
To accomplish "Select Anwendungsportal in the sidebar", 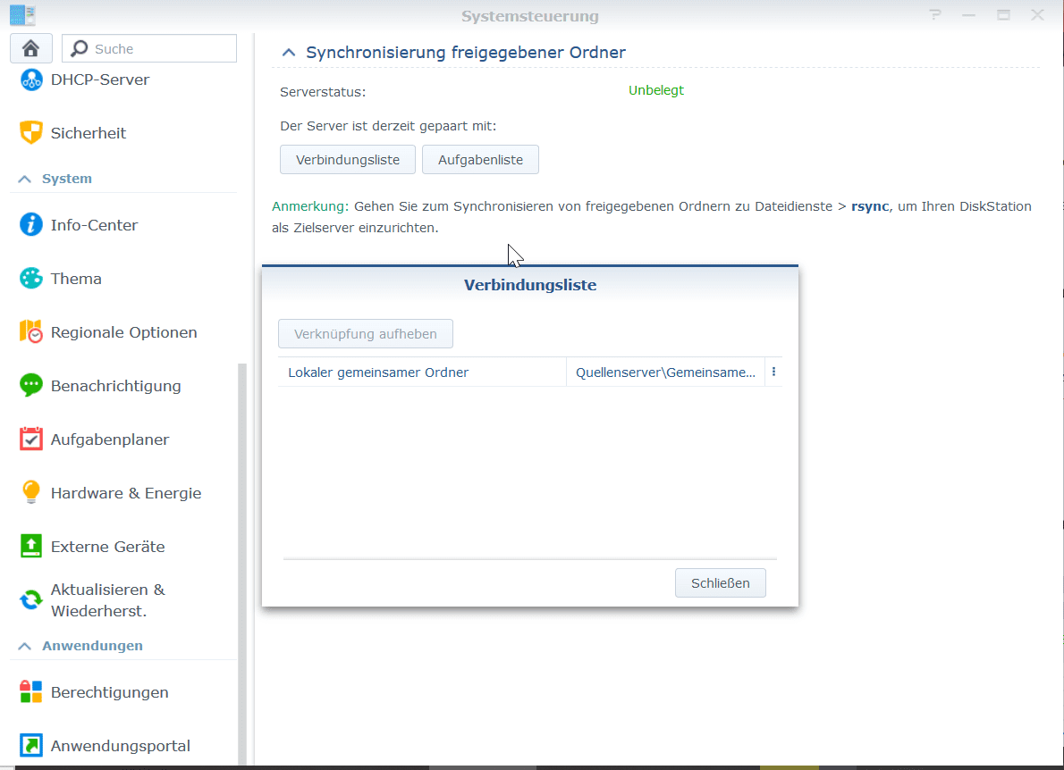I will coord(120,746).
